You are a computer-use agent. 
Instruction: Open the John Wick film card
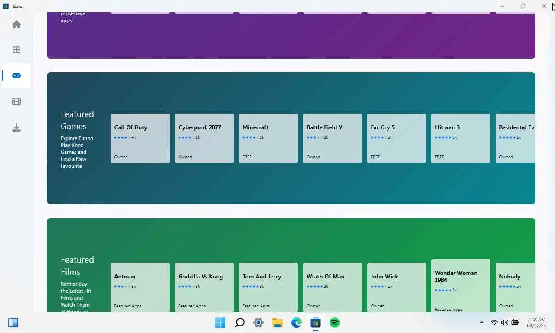click(397, 287)
